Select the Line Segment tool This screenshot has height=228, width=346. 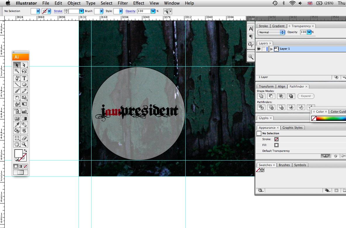pos(17,84)
